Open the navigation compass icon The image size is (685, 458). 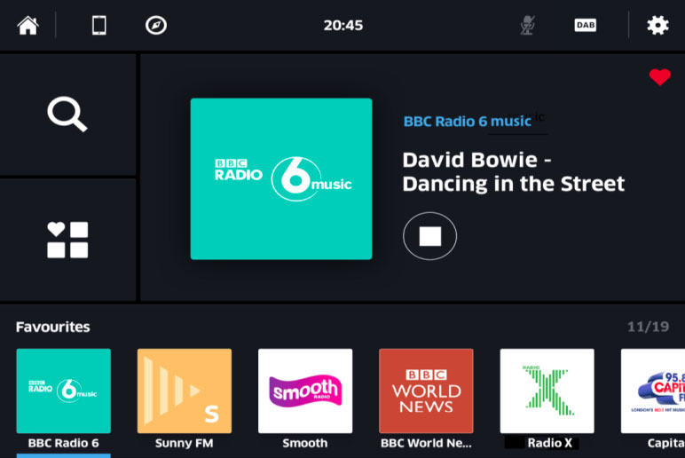point(156,25)
